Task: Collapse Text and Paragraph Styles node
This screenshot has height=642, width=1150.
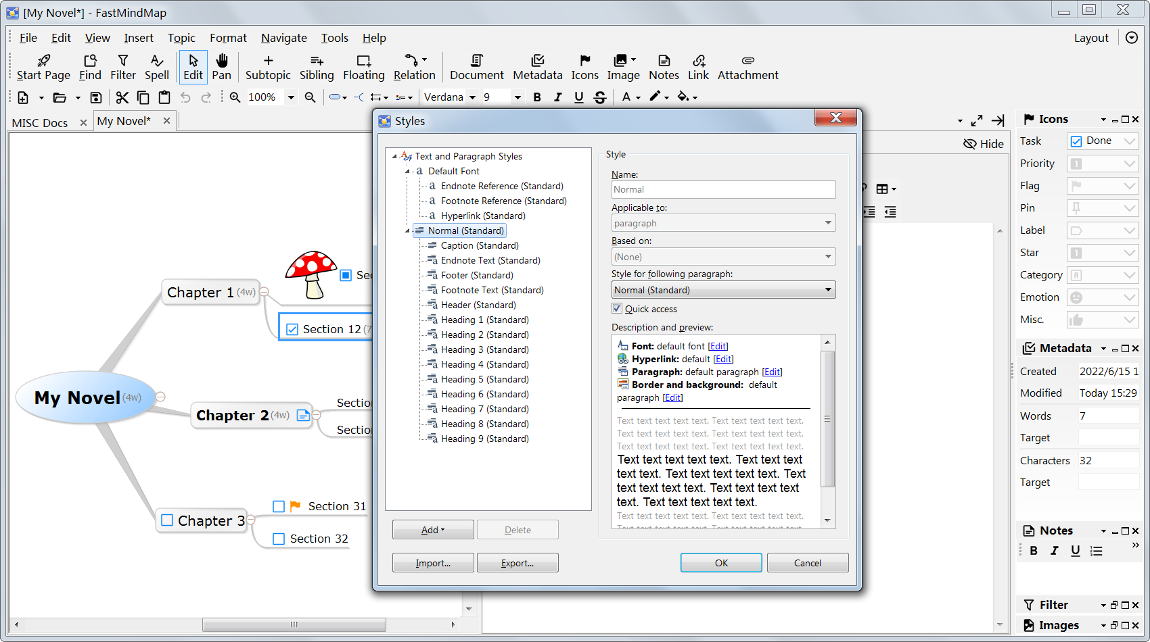Action: click(394, 156)
